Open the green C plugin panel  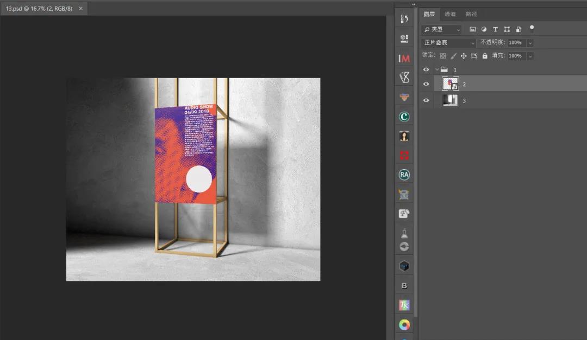click(x=404, y=117)
